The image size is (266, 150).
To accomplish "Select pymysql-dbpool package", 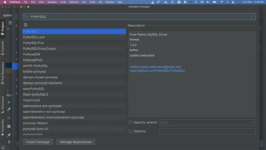I will (74, 123).
